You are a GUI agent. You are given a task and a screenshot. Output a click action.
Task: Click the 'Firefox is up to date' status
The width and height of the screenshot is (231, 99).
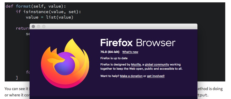114,58
